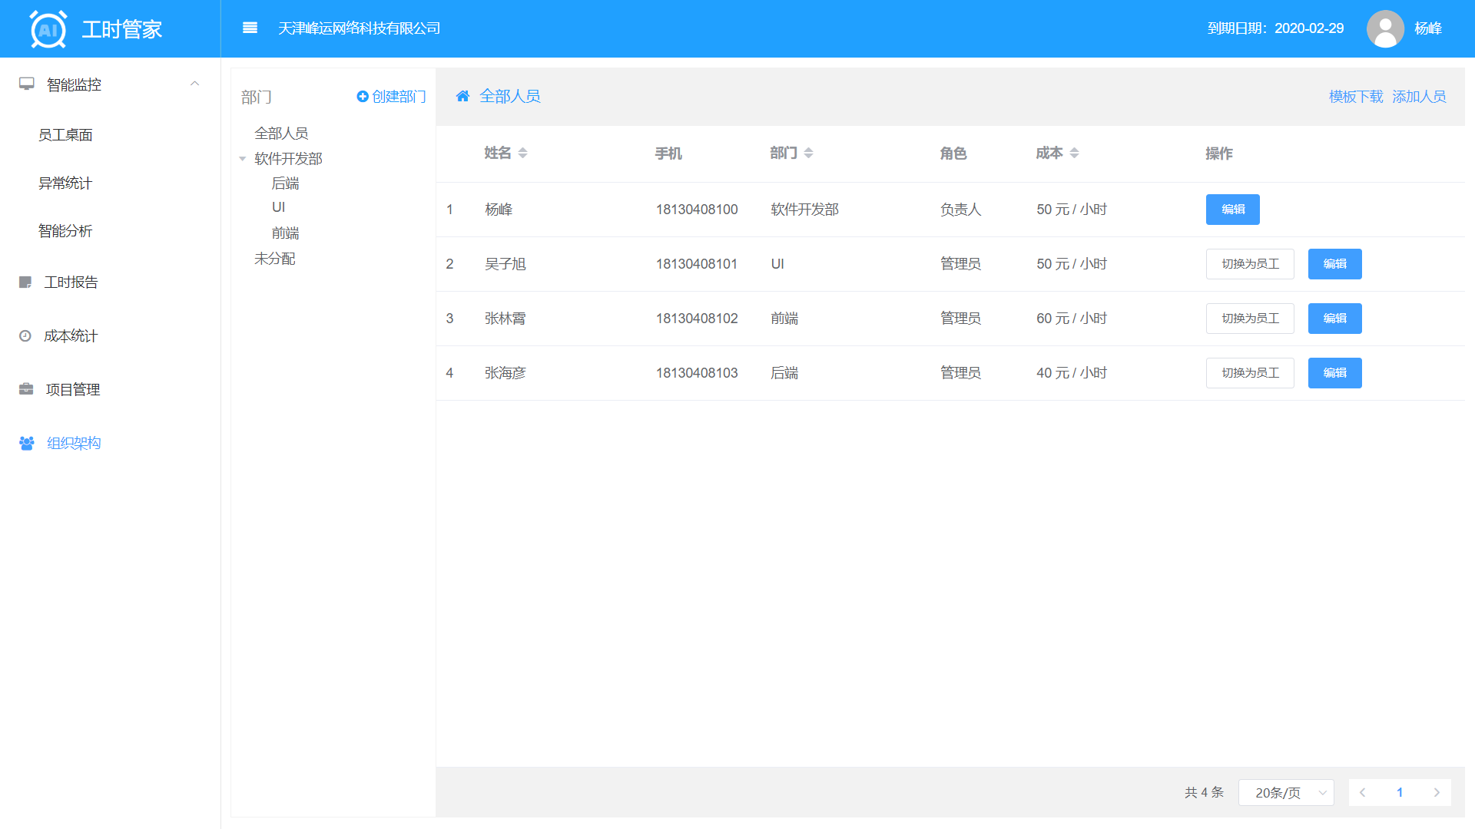Open 项目管理 via its briefcase icon
Viewport: 1475px width, 829px height.
coord(26,389)
